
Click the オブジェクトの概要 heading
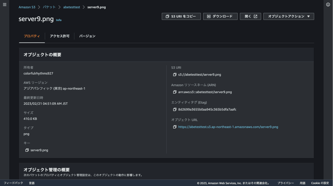point(42,55)
